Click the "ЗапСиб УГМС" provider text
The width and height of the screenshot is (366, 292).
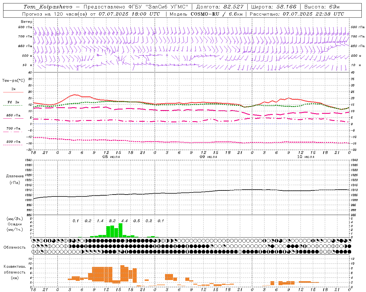[167, 7]
